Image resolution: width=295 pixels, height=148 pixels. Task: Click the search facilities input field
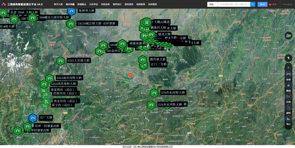(x=234, y=4)
